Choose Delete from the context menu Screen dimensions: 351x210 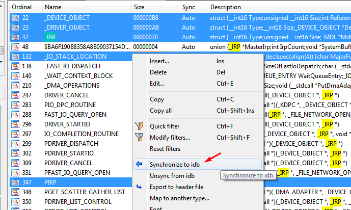[158, 72]
